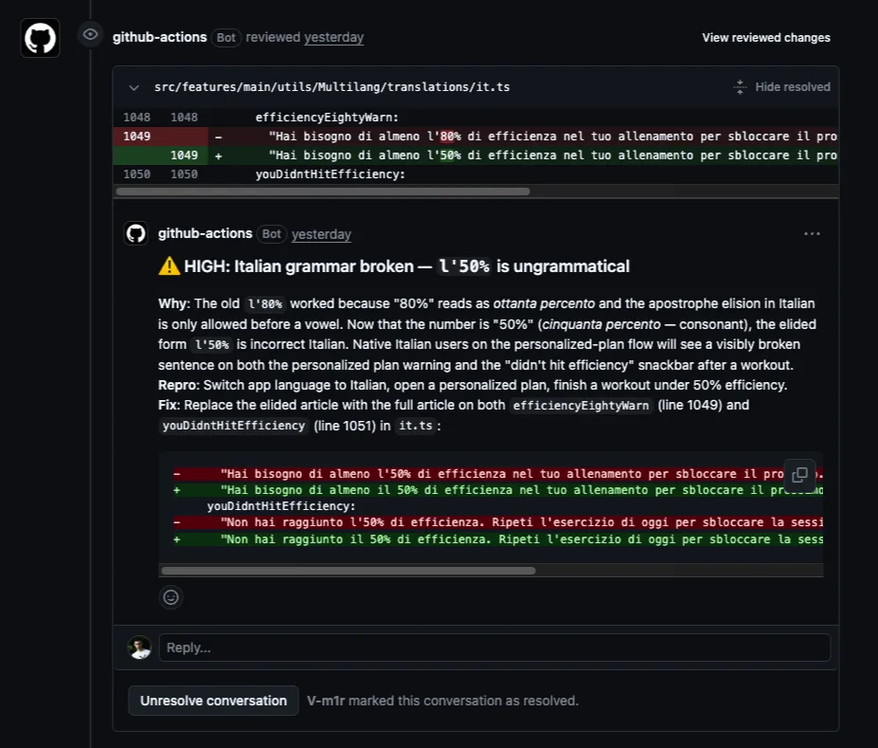Click the it.ts inline code in the comment
The image size is (878, 748).
click(x=416, y=426)
